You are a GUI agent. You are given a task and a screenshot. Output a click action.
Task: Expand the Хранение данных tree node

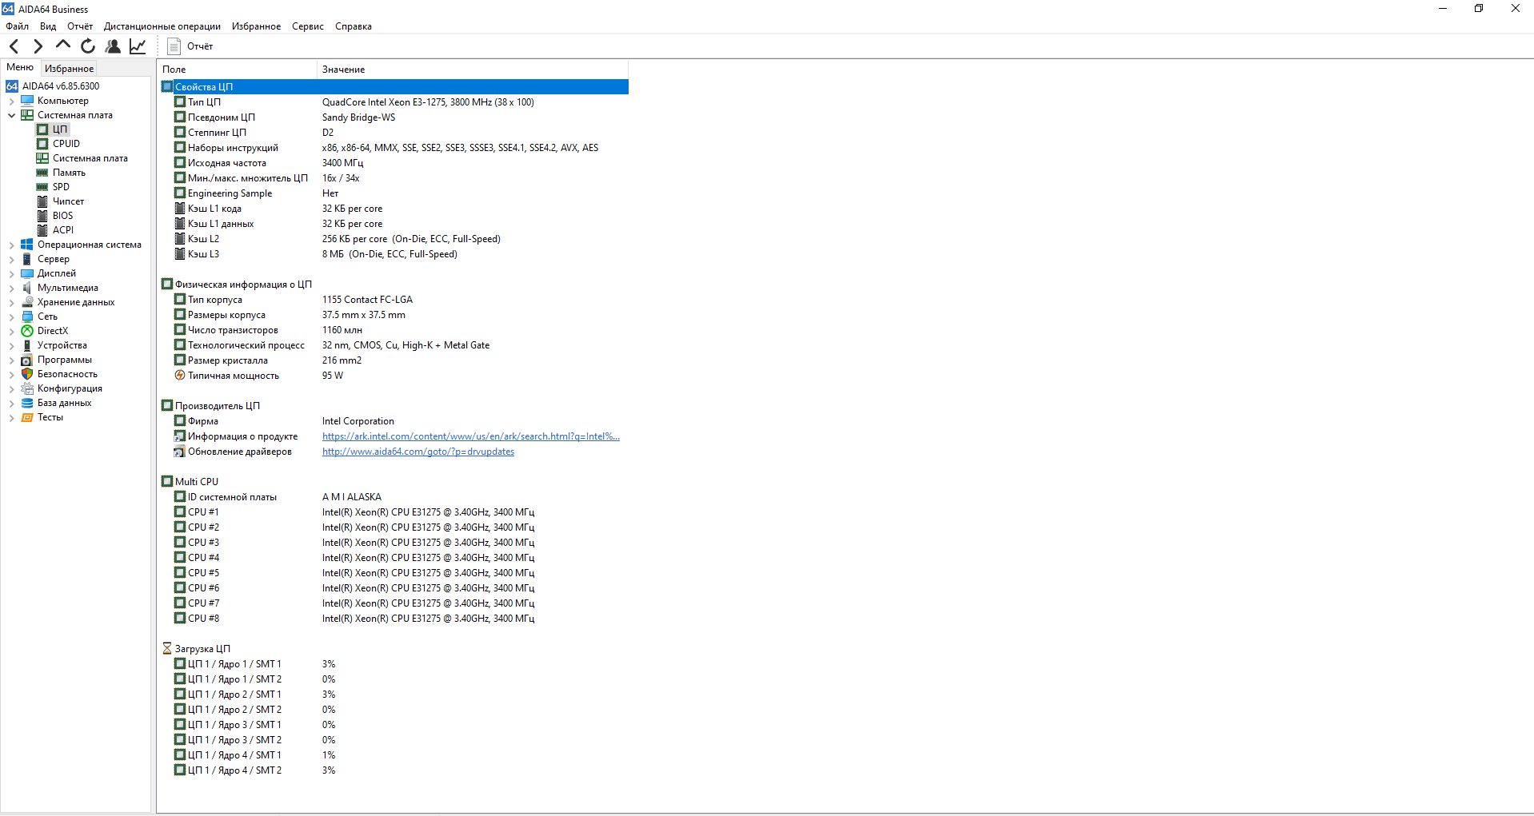[x=11, y=302]
